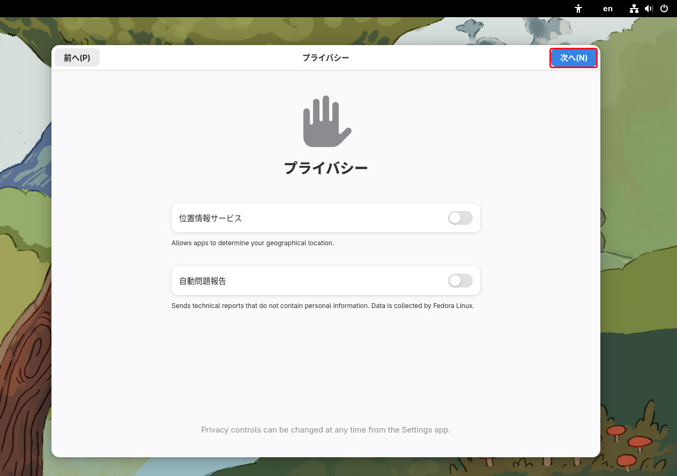Click the 'Allows apps to determine your geographical location' text
Viewport: 677px width, 476px height.
(x=252, y=243)
